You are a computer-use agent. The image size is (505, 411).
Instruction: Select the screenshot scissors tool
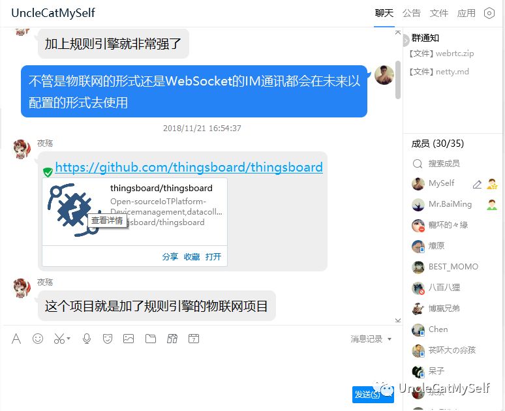pyautogui.click(x=59, y=339)
